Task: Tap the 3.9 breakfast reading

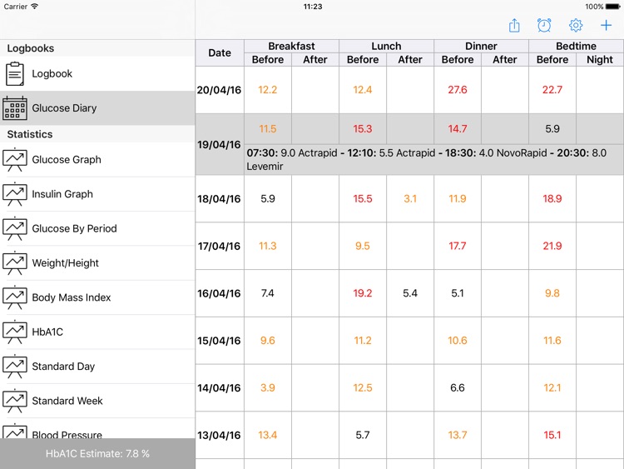Action: tap(267, 387)
